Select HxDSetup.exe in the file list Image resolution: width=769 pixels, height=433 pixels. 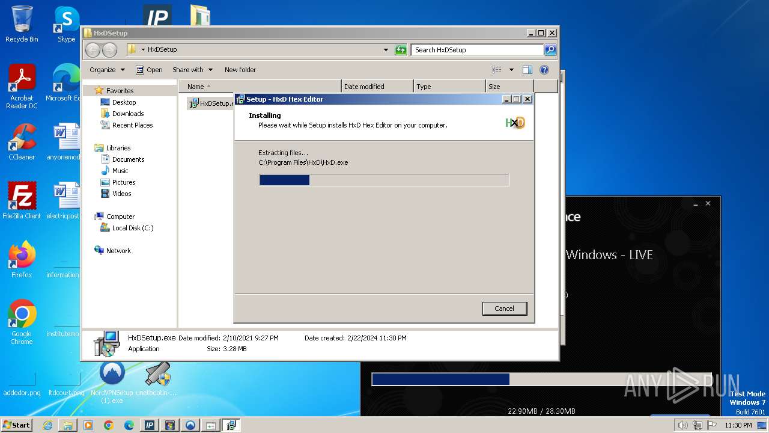point(211,103)
